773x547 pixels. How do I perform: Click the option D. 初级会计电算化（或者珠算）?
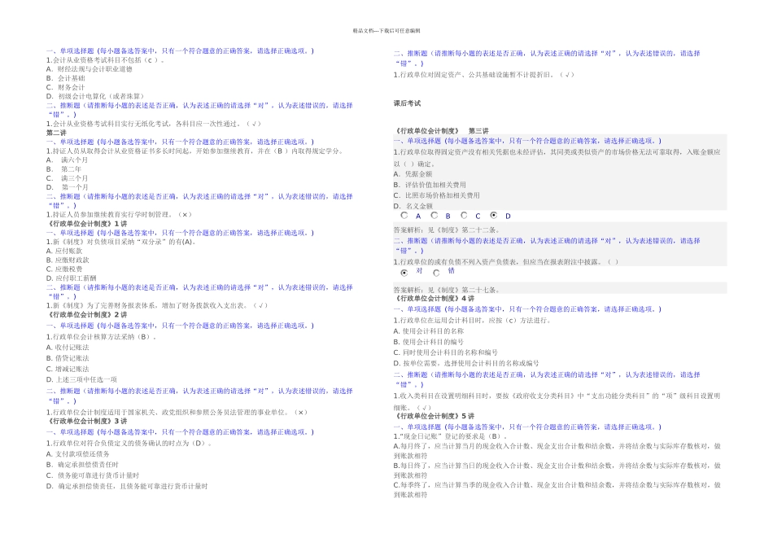[x=95, y=96]
